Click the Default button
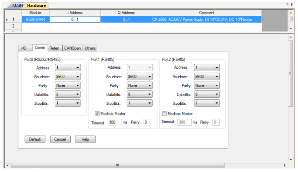This screenshot has height=172, width=298. (35, 139)
